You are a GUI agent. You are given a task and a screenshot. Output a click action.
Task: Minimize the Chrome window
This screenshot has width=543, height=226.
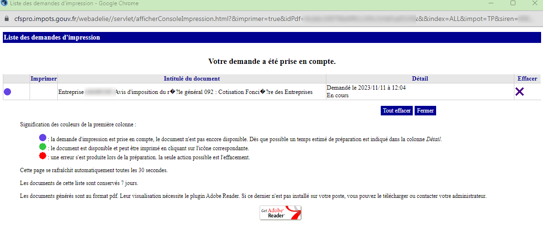491,3
